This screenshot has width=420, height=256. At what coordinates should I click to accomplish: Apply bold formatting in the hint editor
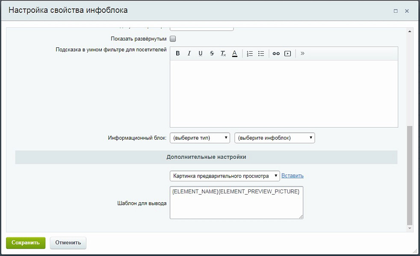coord(177,53)
